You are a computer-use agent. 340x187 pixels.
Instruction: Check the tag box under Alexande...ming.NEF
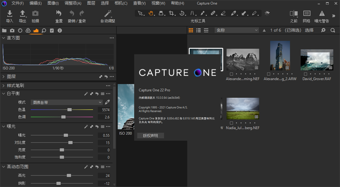(231, 74)
